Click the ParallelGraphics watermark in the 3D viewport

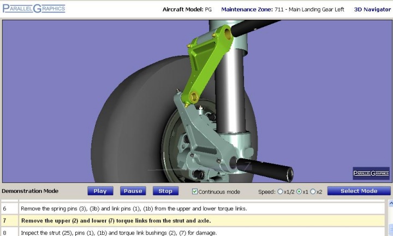(371, 173)
